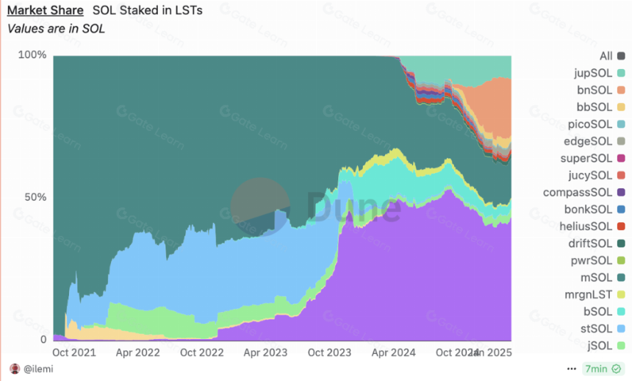Image resolution: width=632 pixels, height=381 pixels.
Task: Toggle the bnSOL series in legend
Action: pyautogui.click(x=600, y=90)
